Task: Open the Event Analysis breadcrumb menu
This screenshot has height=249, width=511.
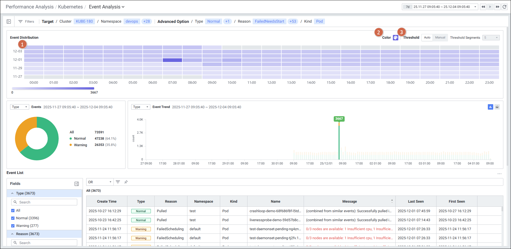Action: pos(107,7)
